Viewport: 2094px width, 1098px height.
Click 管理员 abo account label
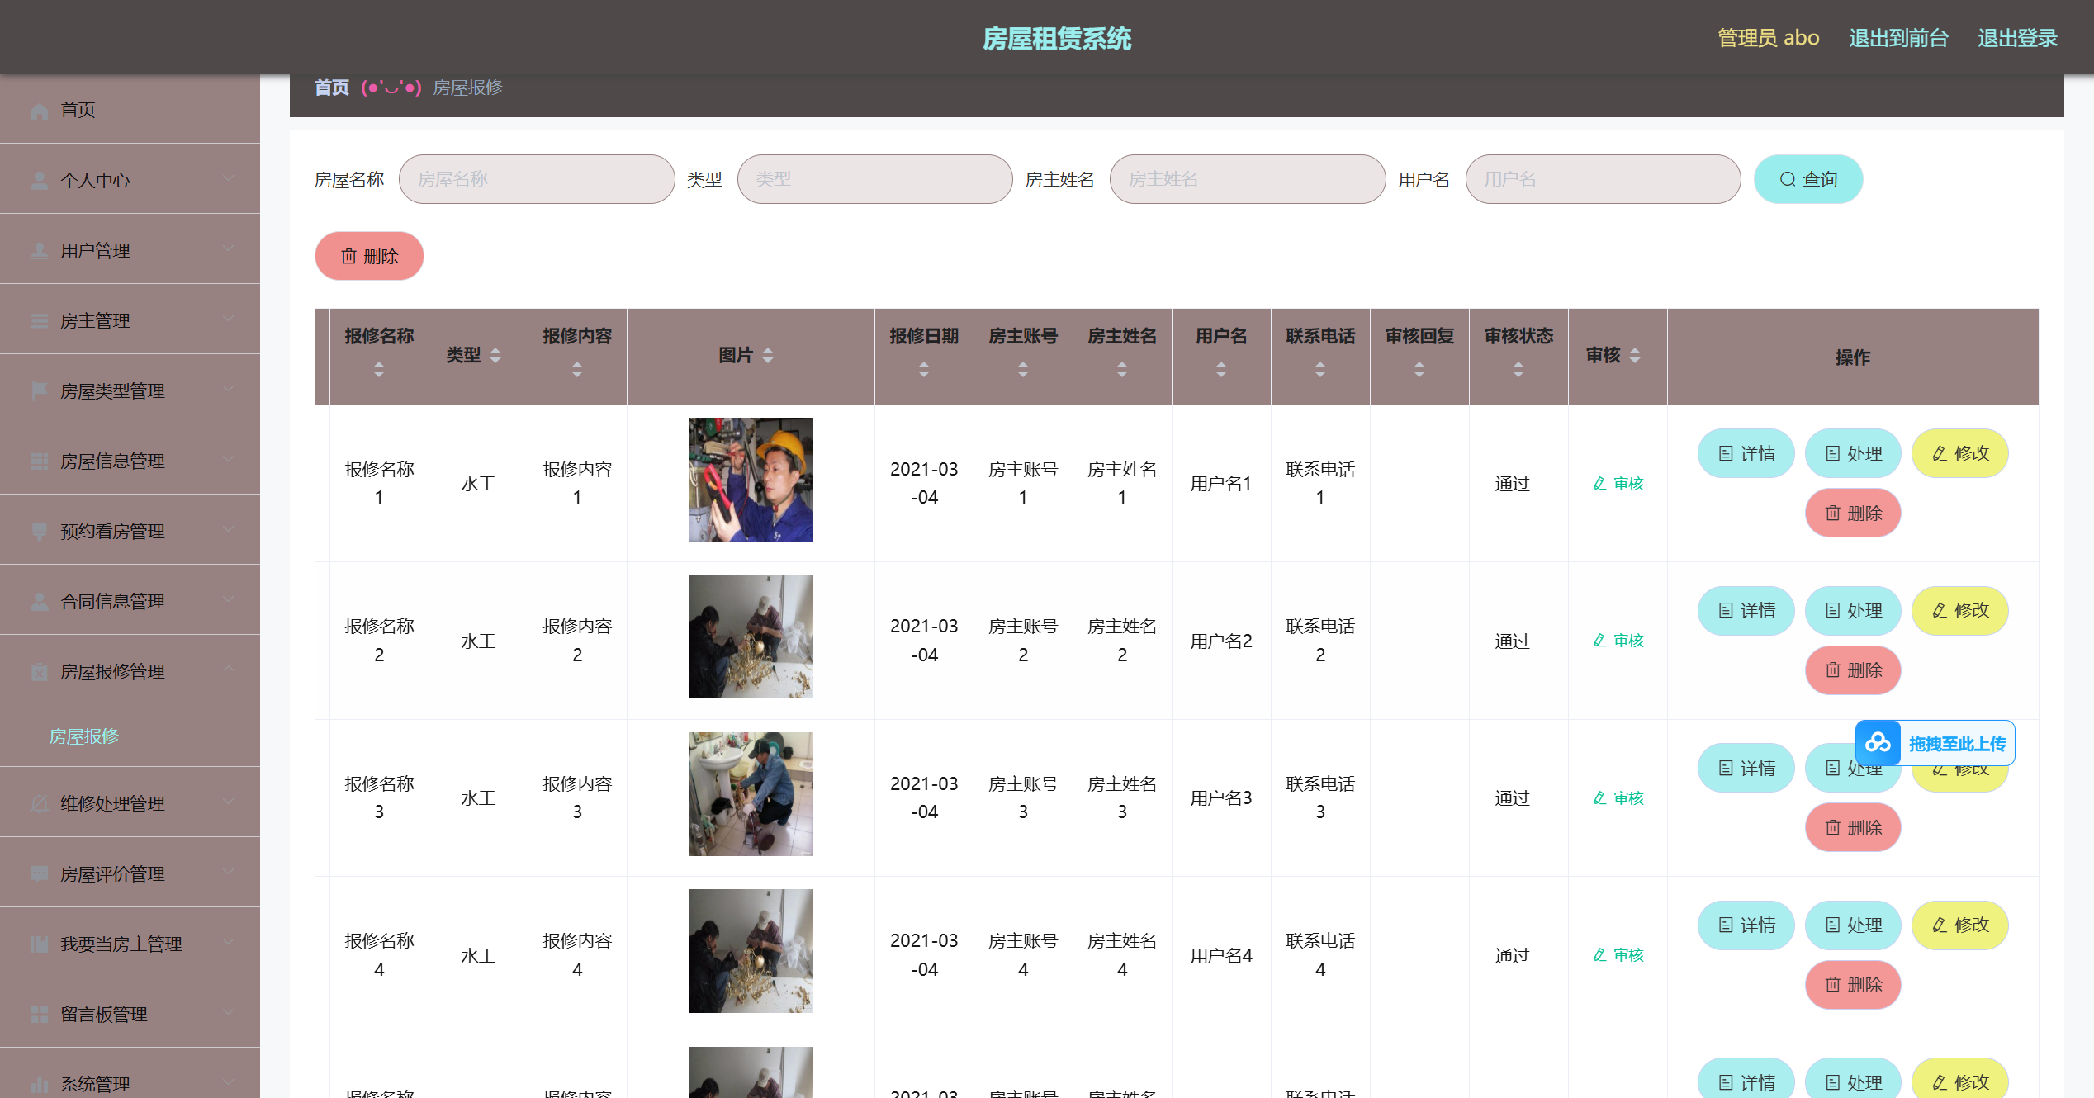coord(1768,38)
